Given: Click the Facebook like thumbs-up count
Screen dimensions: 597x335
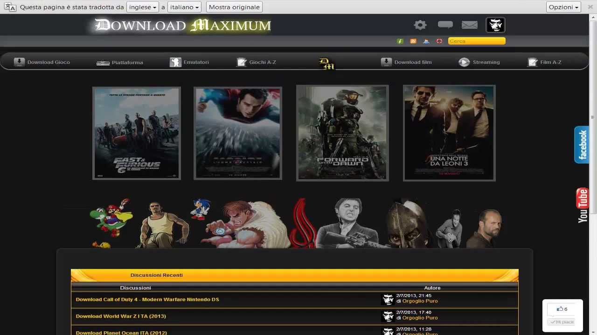Looking at the screenshot, I should coord(562,309).
